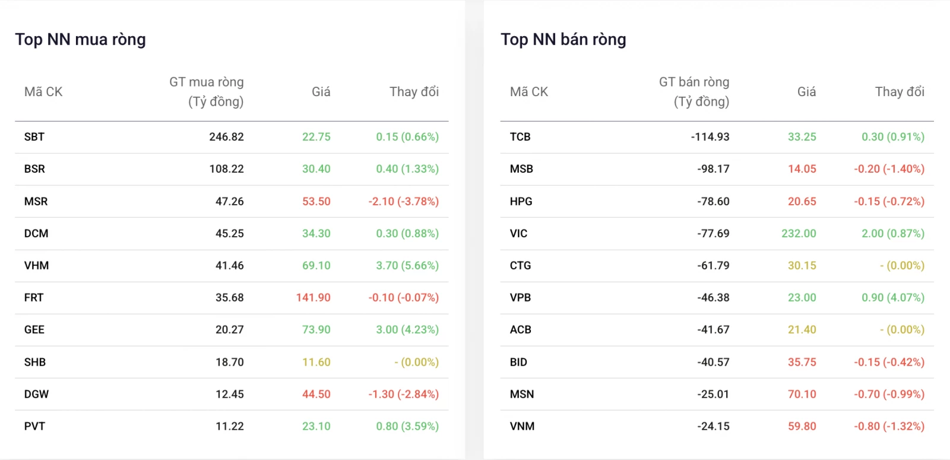Select the VIC price 232.00
This screenshot has height=460, width=950.
799,233
